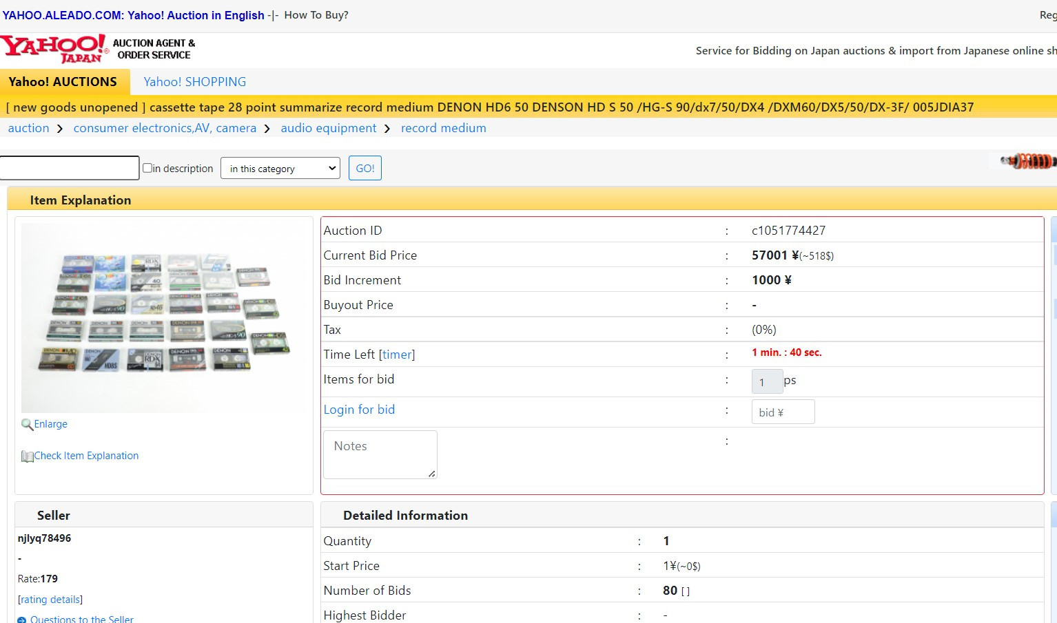Click the Number of Bids value 80
Viewport: 1057px width, 623px height.
pyautogui.click(x=670, y=591)
